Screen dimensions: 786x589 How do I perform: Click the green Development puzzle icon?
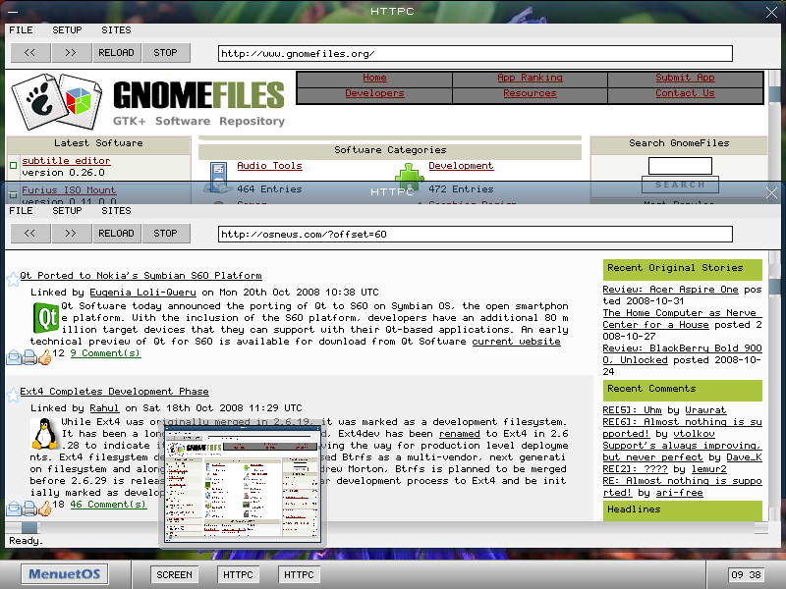(x=410, y=179)
